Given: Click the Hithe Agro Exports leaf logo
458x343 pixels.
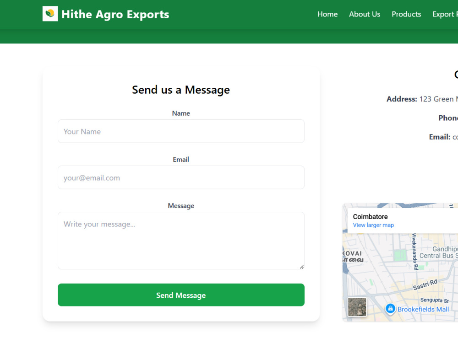Looking at the screenshot, I should click(50, 14).
